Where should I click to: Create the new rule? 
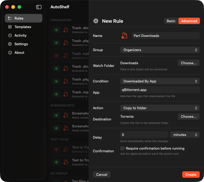click(x=191, y=175)
